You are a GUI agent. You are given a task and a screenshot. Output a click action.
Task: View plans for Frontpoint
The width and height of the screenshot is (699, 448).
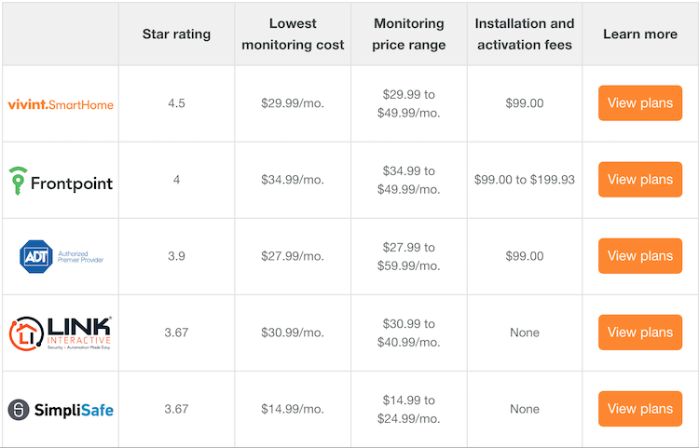(639, 180)
